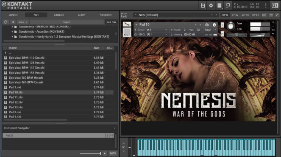Open the Save/Load files menu icon
This screenshot has width=281, height=157.
point(203,6)
